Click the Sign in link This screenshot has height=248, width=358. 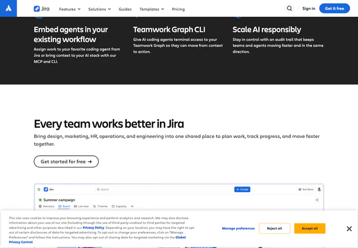tap(309, 8)
